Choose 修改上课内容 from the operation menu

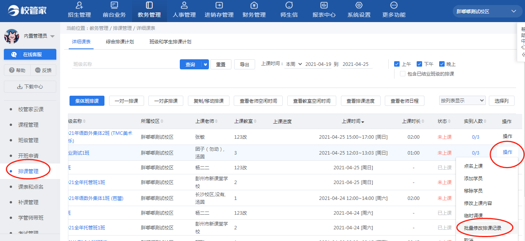click(478, 203)
